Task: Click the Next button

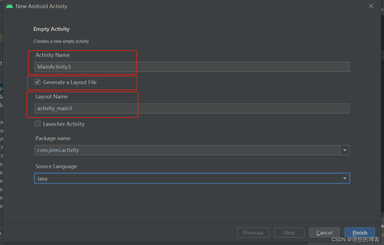Action: (x=289, y=232)
